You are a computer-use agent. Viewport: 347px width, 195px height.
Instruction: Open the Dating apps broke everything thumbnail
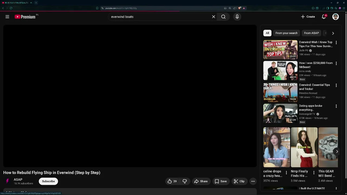pyautogui.click(x=280, y=113)
